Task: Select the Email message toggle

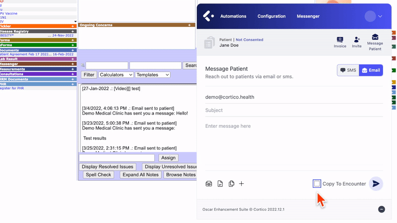Action: pos(371,70)
